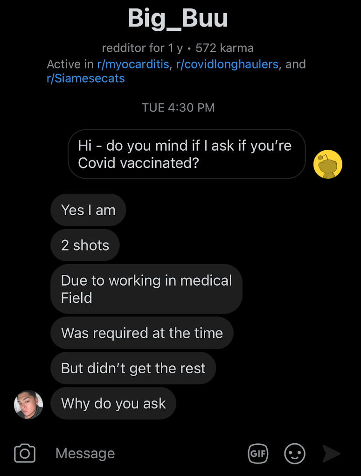The height and width of the screenshot is (476, 361).
Task: Open the emoji smiley picker
Action: pyautogui.click(x=295, y=454)
